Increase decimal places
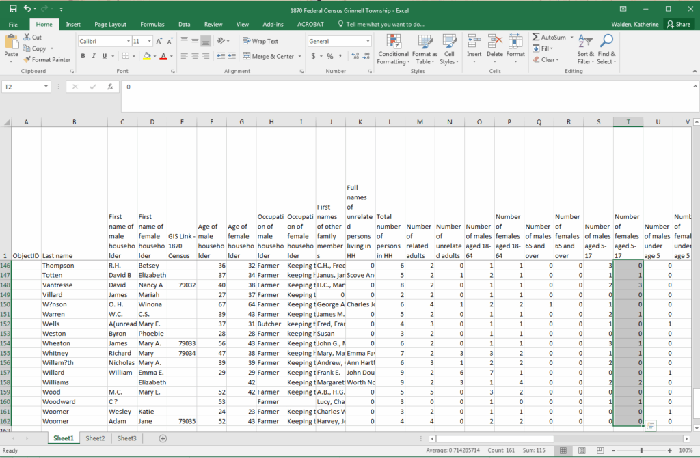Viewport: 700px width, 458px height. [355, 56]
